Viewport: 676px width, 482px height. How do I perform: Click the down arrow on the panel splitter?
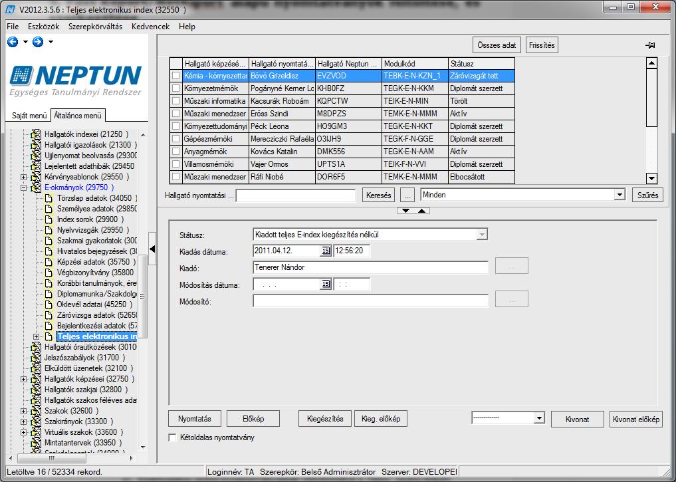pyautogui.click(x=405, y=211)
